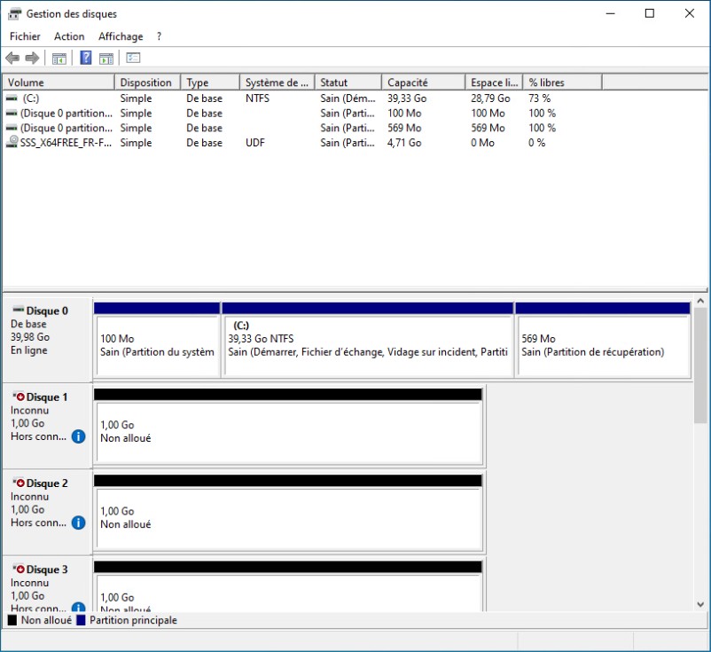
Task: Select the (C:) 39,33 Go NTFS partition block
Action: coord(368,340)
